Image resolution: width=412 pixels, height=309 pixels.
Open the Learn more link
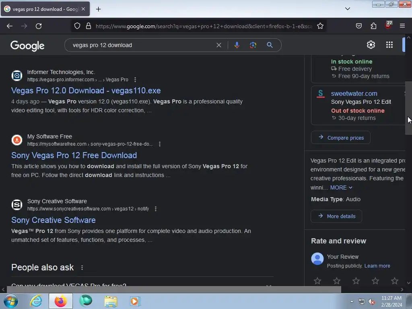(377, 266)
